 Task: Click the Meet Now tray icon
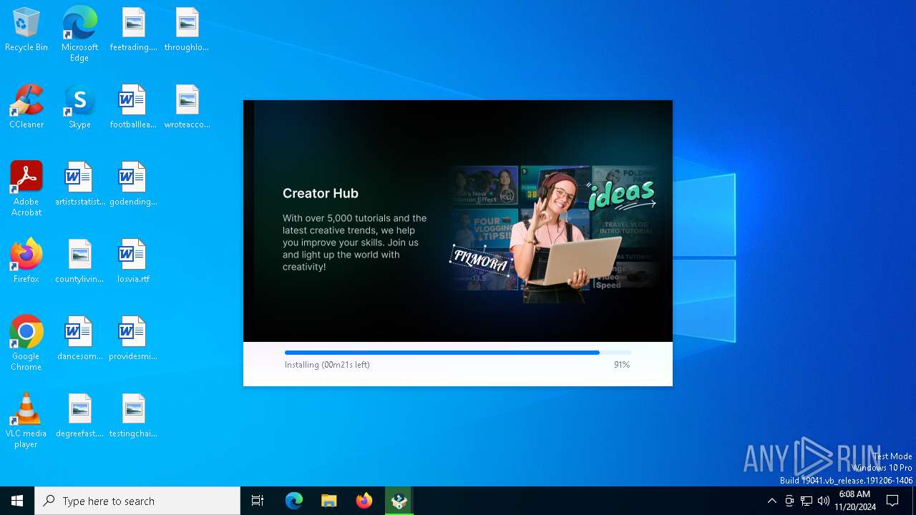tap(789, 501)
